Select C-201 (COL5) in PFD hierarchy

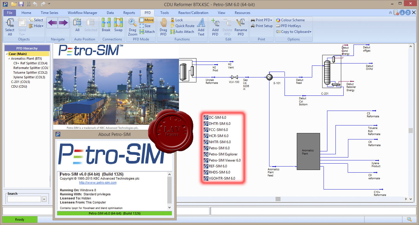click(x=20, y=82)
